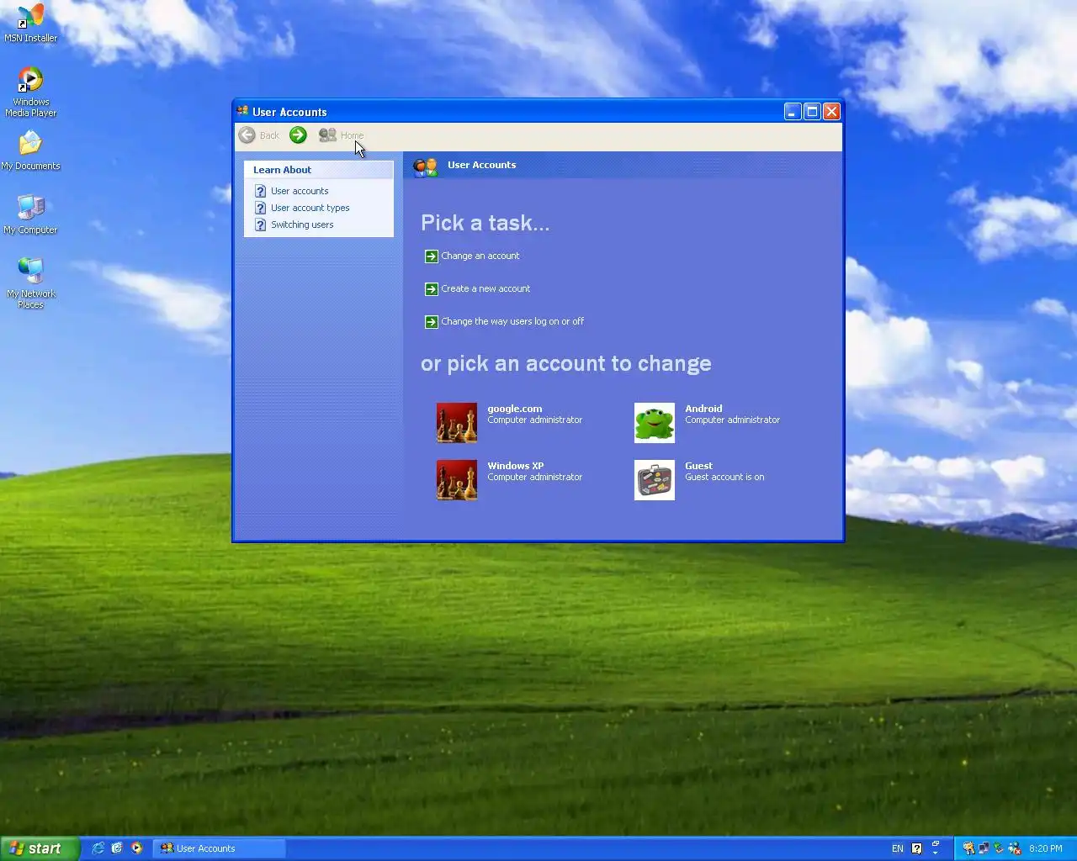Click the 'Learn About' panel header
This screenshot has height=861, width=1077.
coord(319,170)
